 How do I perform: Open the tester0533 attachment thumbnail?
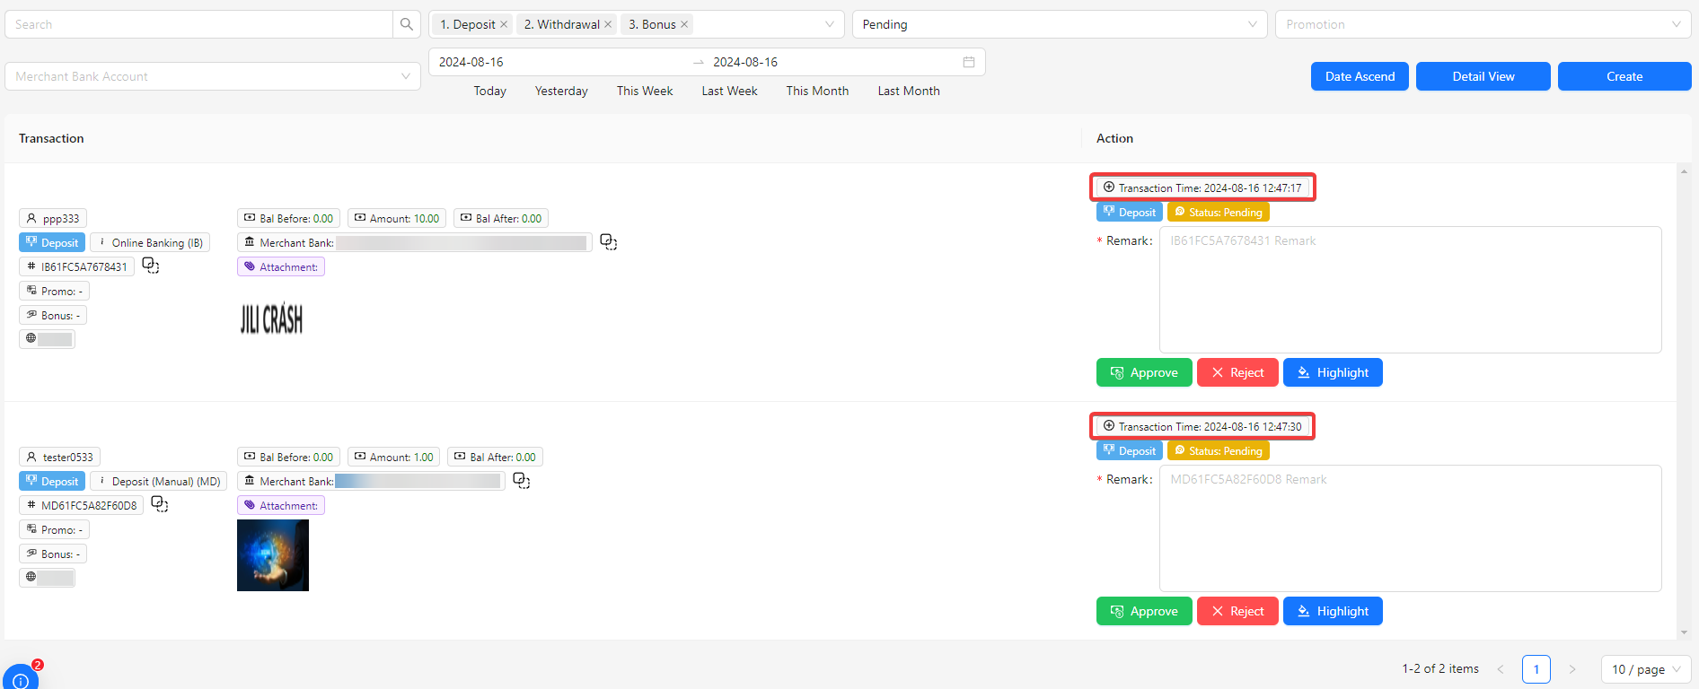coord(273,555)
